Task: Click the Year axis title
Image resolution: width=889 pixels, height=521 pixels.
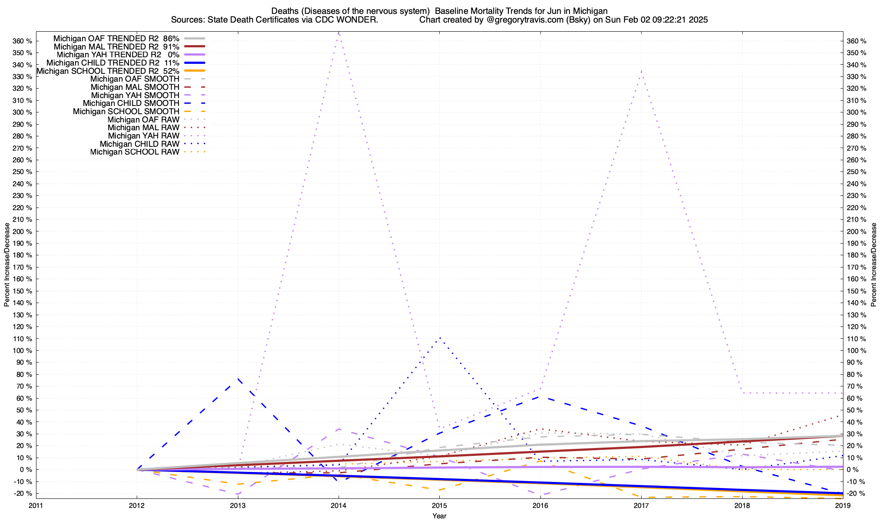Action: (x=439, y=516)
